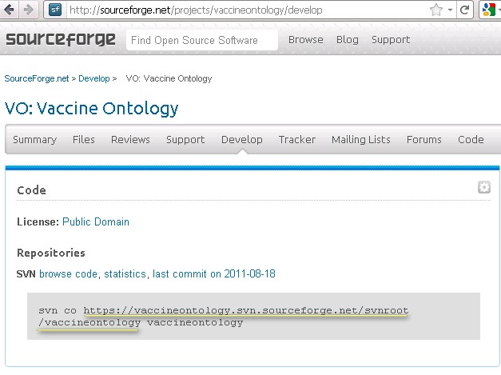The height and width of the screenshot is (375, 501).
Task: Follow the SourceForge.net breadcrumb link
Action: (x=37, y=78)
